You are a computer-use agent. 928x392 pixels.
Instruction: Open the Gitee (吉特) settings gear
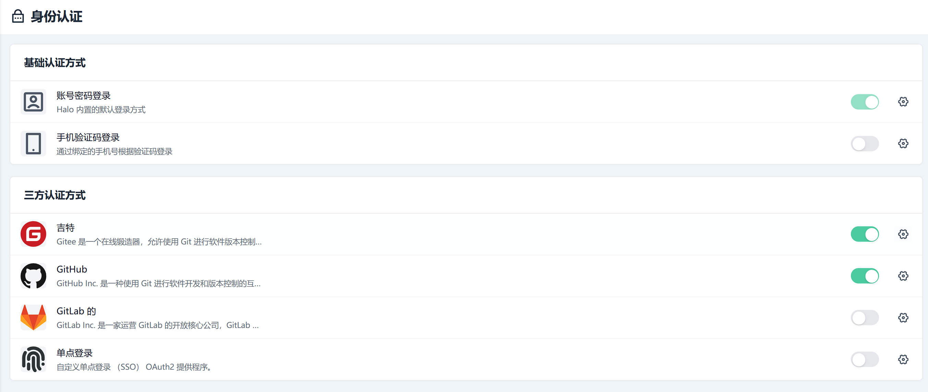903,234
